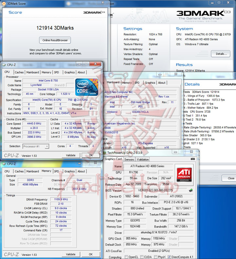Open Memory tab in top CPU-Z window

point(47,72)
